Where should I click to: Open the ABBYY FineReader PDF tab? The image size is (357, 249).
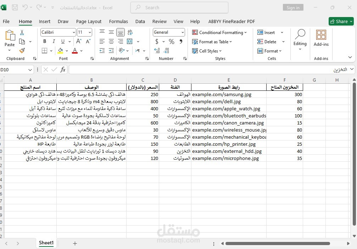click(232, 21)
